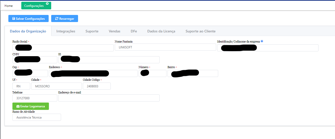The height and width of the screenshot is (139, 335).
Task: Open the DFe tab
Action: point(134,31)
